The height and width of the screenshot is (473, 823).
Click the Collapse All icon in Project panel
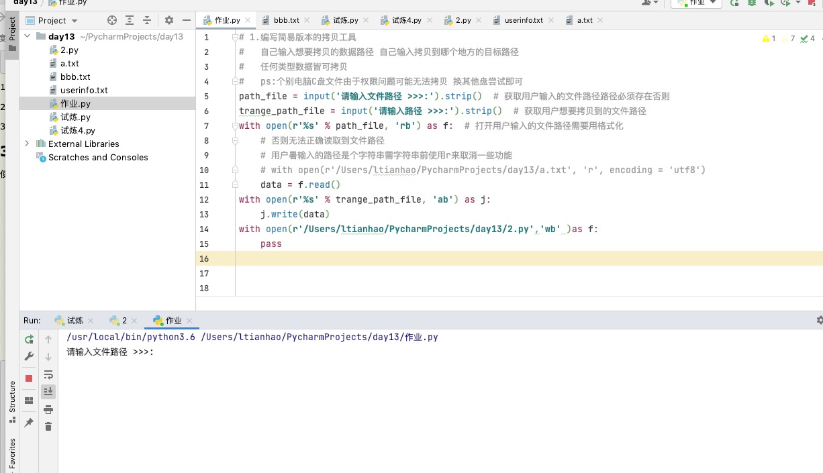[146, 21]
